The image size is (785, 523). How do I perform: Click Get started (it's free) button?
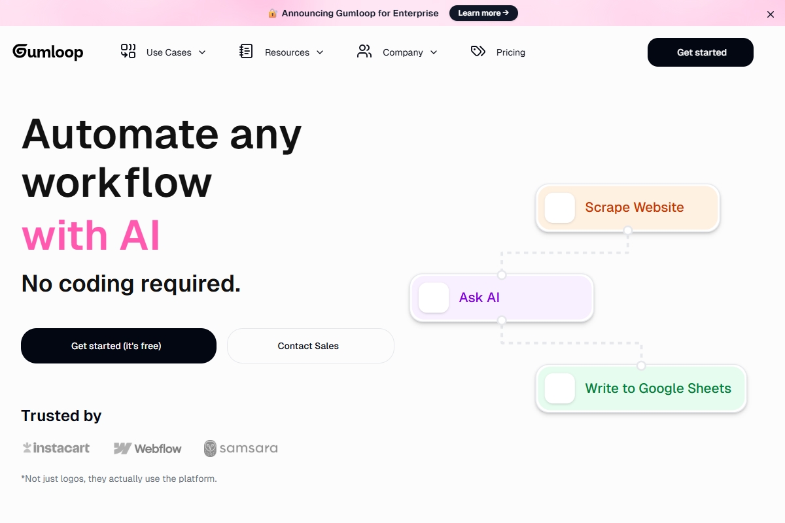118,346
